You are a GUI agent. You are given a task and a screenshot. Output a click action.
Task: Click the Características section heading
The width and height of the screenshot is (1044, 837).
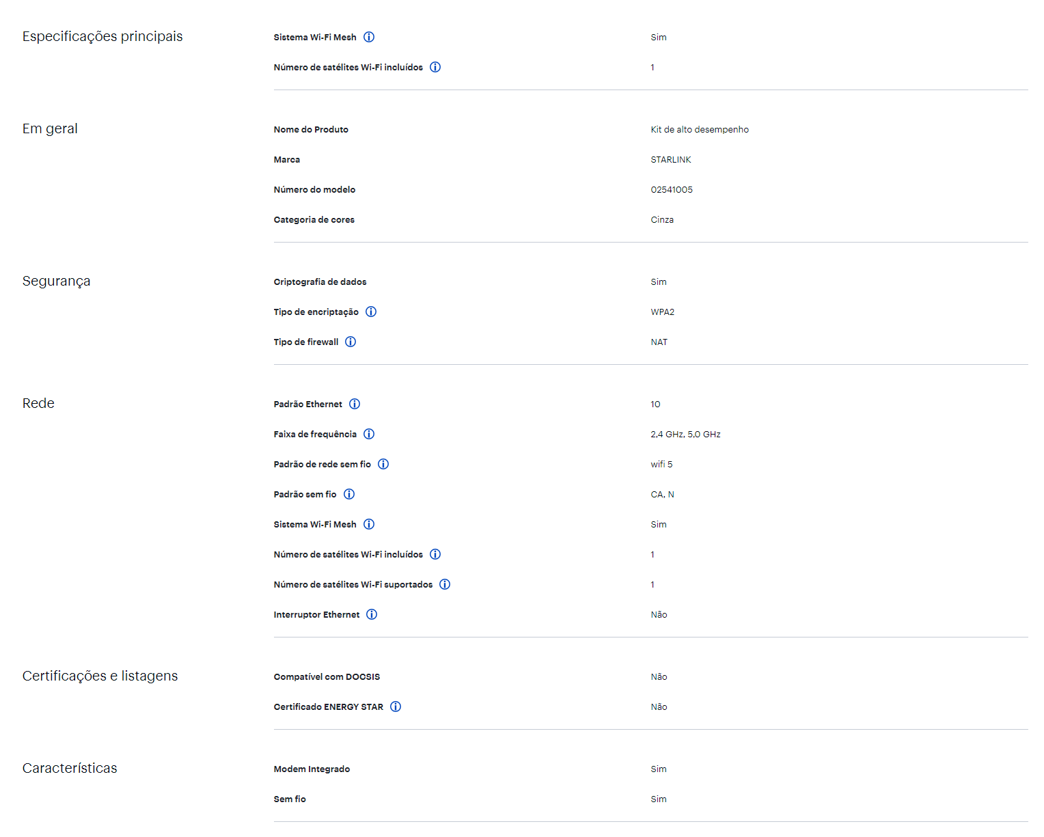tap(70, 768)
